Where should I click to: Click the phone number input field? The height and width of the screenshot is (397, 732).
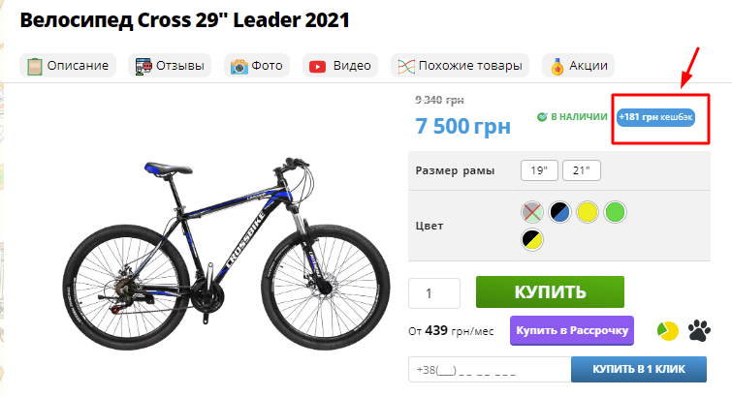coord(490,370)
